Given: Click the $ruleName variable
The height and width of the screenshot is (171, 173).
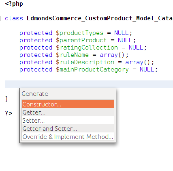Looking at the screenshot, I should pos(73,55).
